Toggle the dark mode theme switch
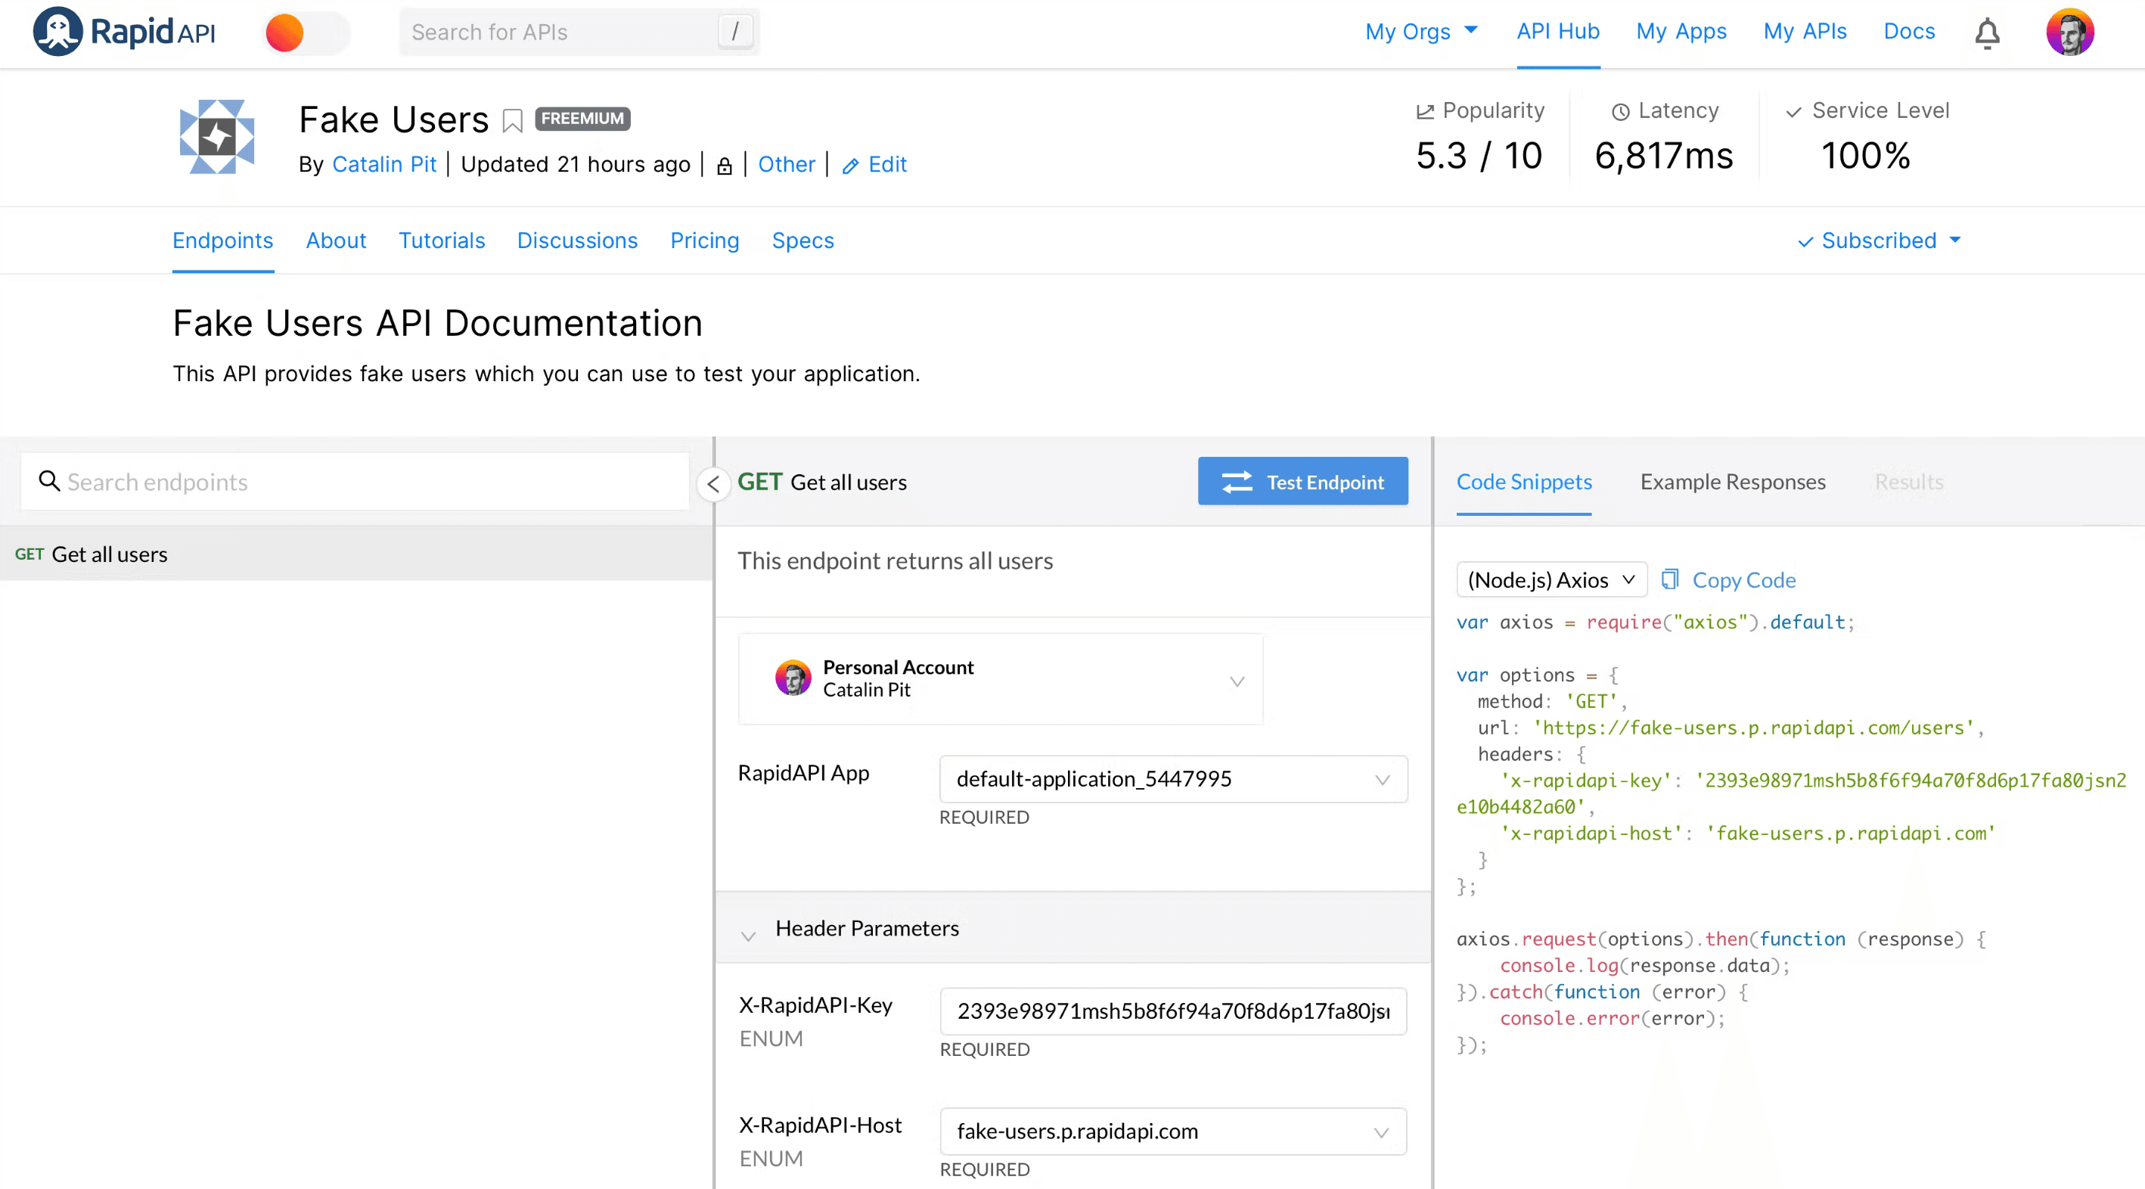The width and height of the screenshot is (2145, 1189). (306, 33)
